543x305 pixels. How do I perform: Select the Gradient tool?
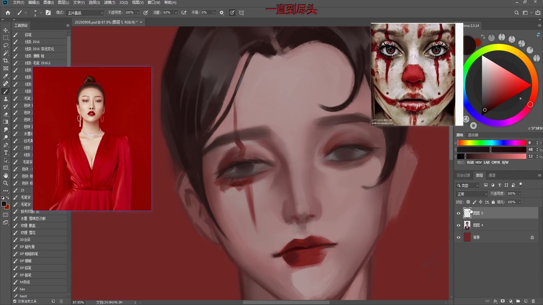click(x=6, y=122)
